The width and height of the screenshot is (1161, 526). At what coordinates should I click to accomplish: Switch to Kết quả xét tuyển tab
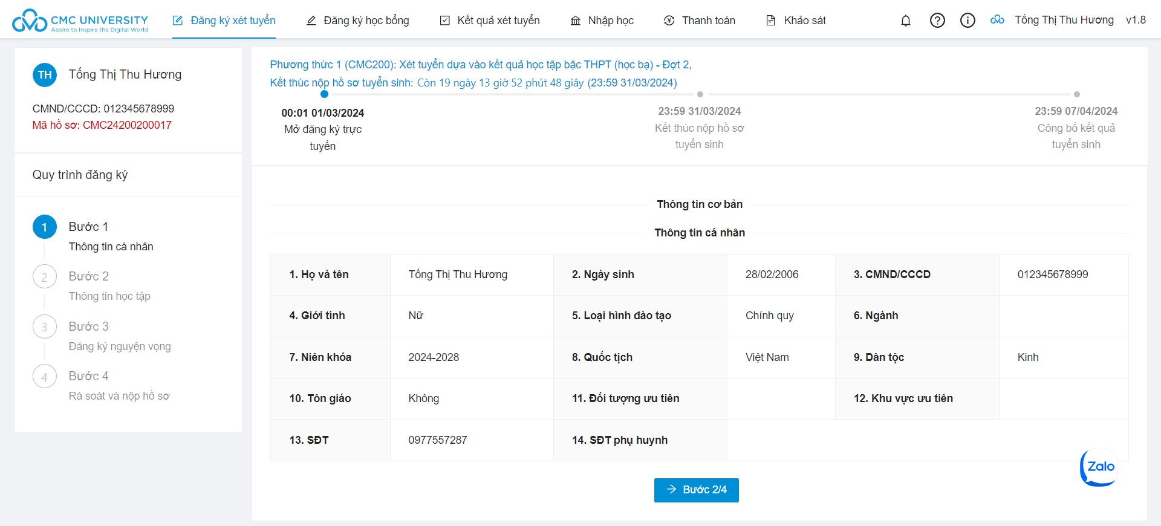pos(490,21)
